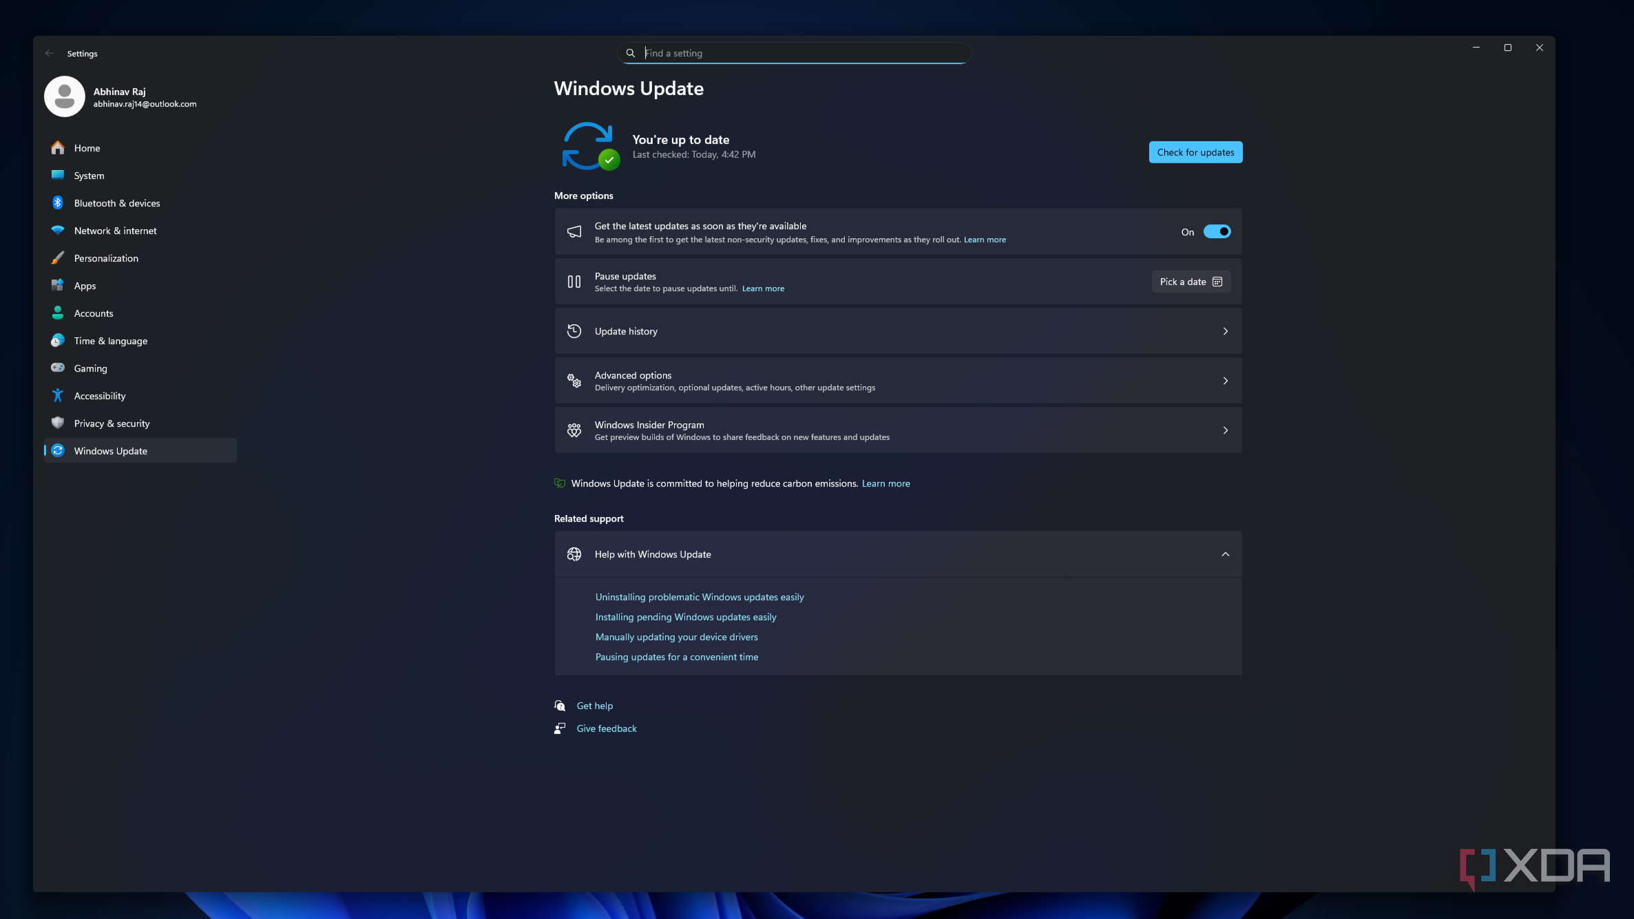Open Learn more link under Pause updates
This screenshot has height=919, width=1634.
click(763, 288)
